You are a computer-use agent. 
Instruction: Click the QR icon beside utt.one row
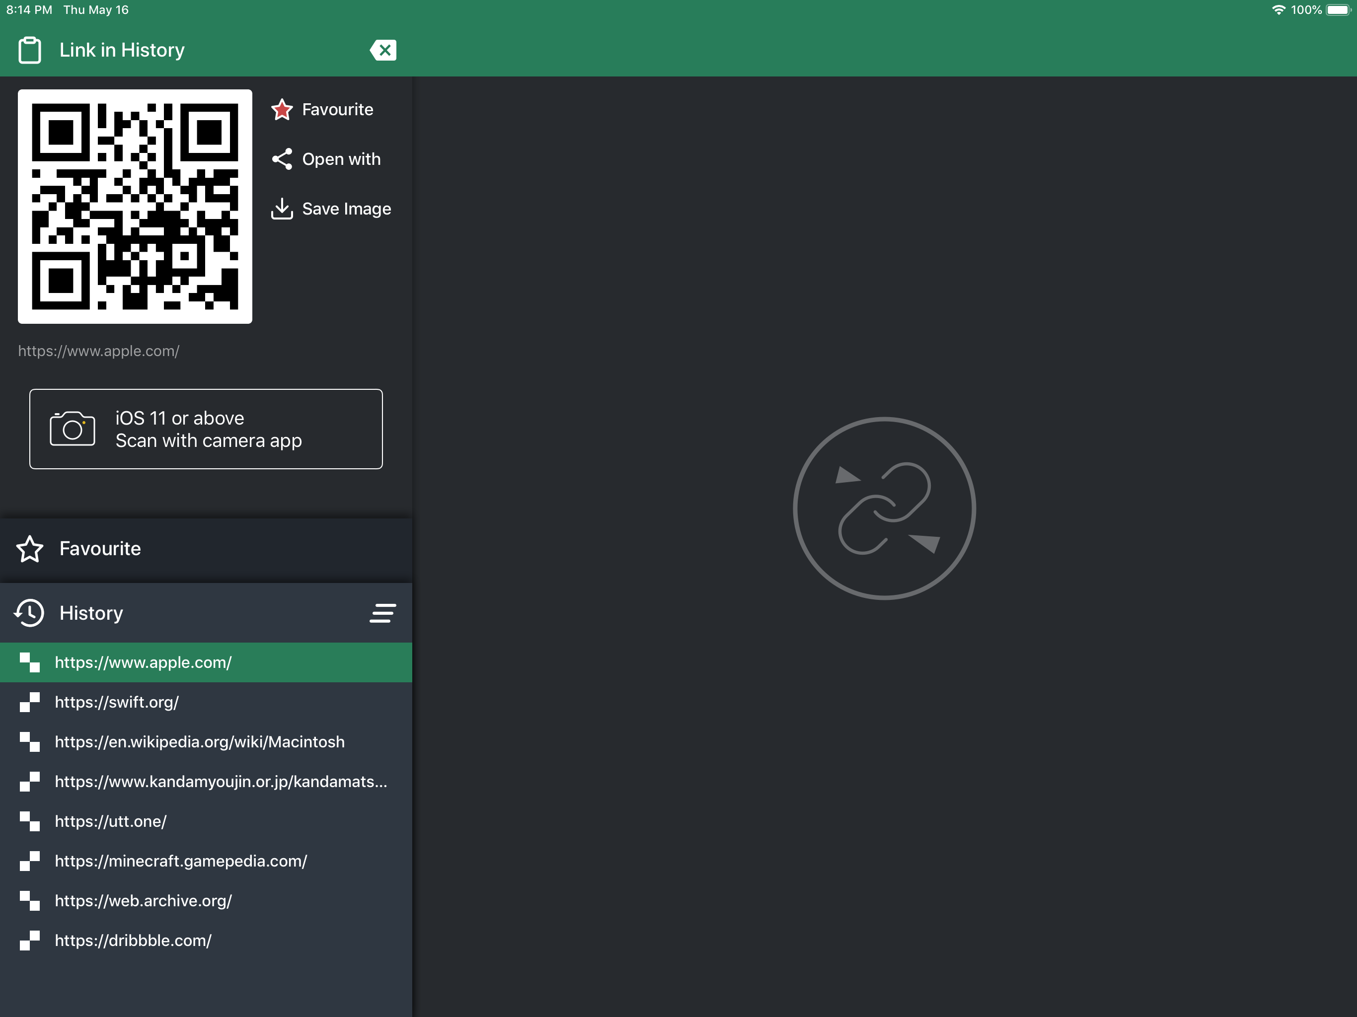pyautogui.click(x=29, y=821)
